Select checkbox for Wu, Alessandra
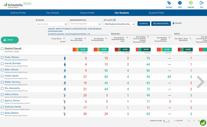Viewport: 207px width, 127px height. [2, 89]
